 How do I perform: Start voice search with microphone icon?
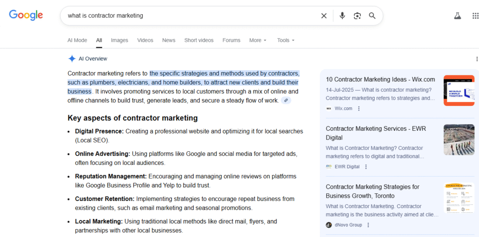pos(342,15)
